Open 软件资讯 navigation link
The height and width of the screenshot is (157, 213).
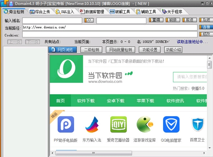tap(175, 101)
